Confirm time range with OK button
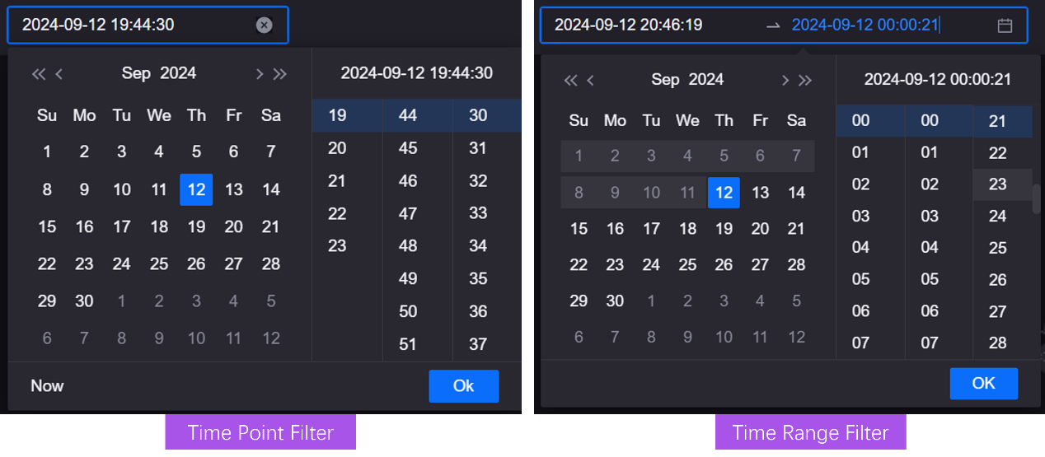The width and height of the screenshot is (1045, 457). [x=983, y=384]
